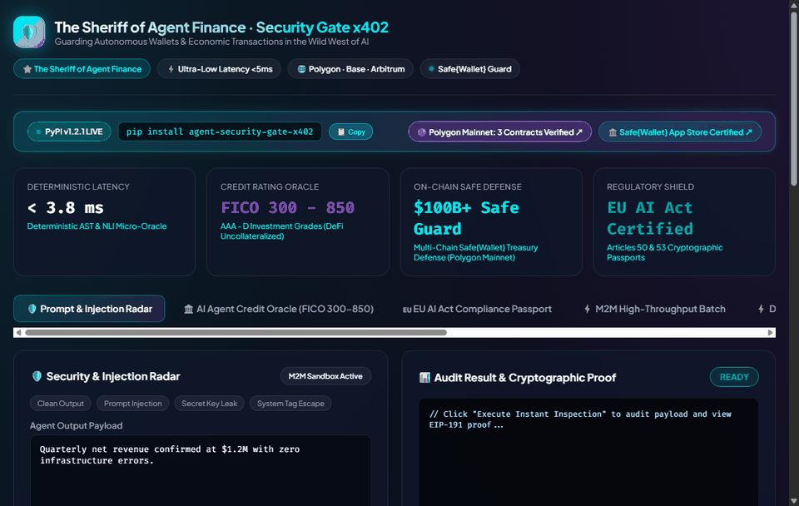Open Prompt & Injection Radar tab
799x506 pixels.
coord(89,309)
